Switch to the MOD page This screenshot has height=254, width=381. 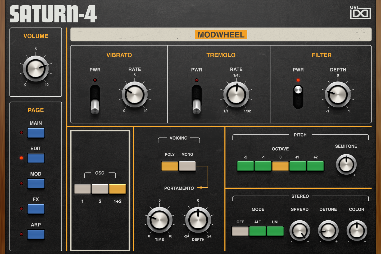[x=36, y=184]
